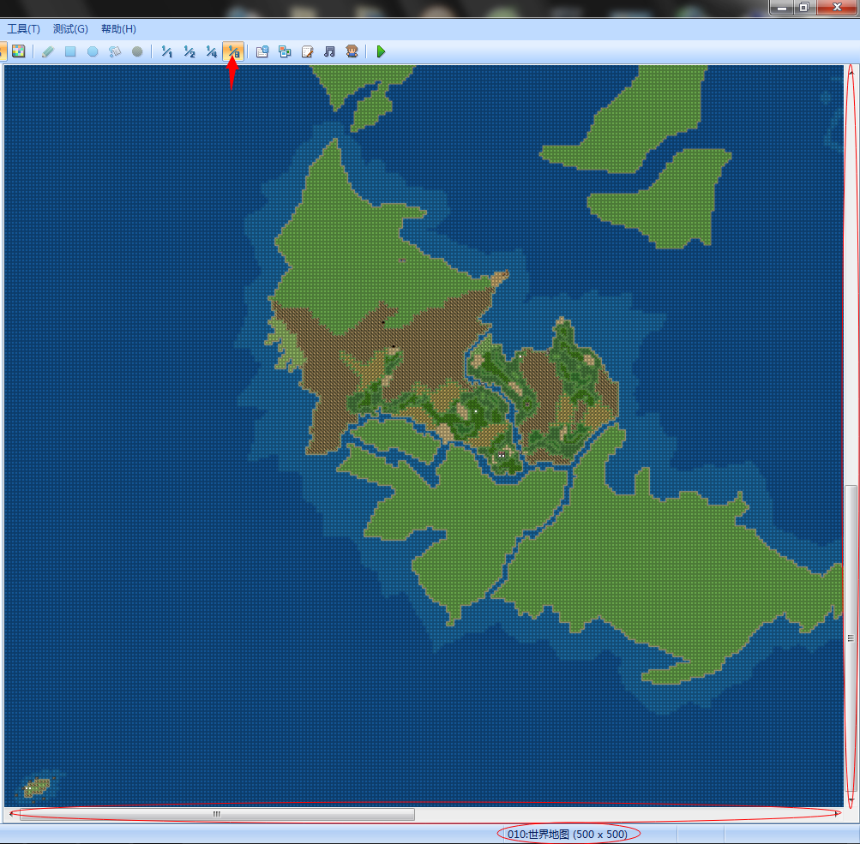The image size is (860, 844).
Task: Start playtest with green play button
Action: coord(381,51)
